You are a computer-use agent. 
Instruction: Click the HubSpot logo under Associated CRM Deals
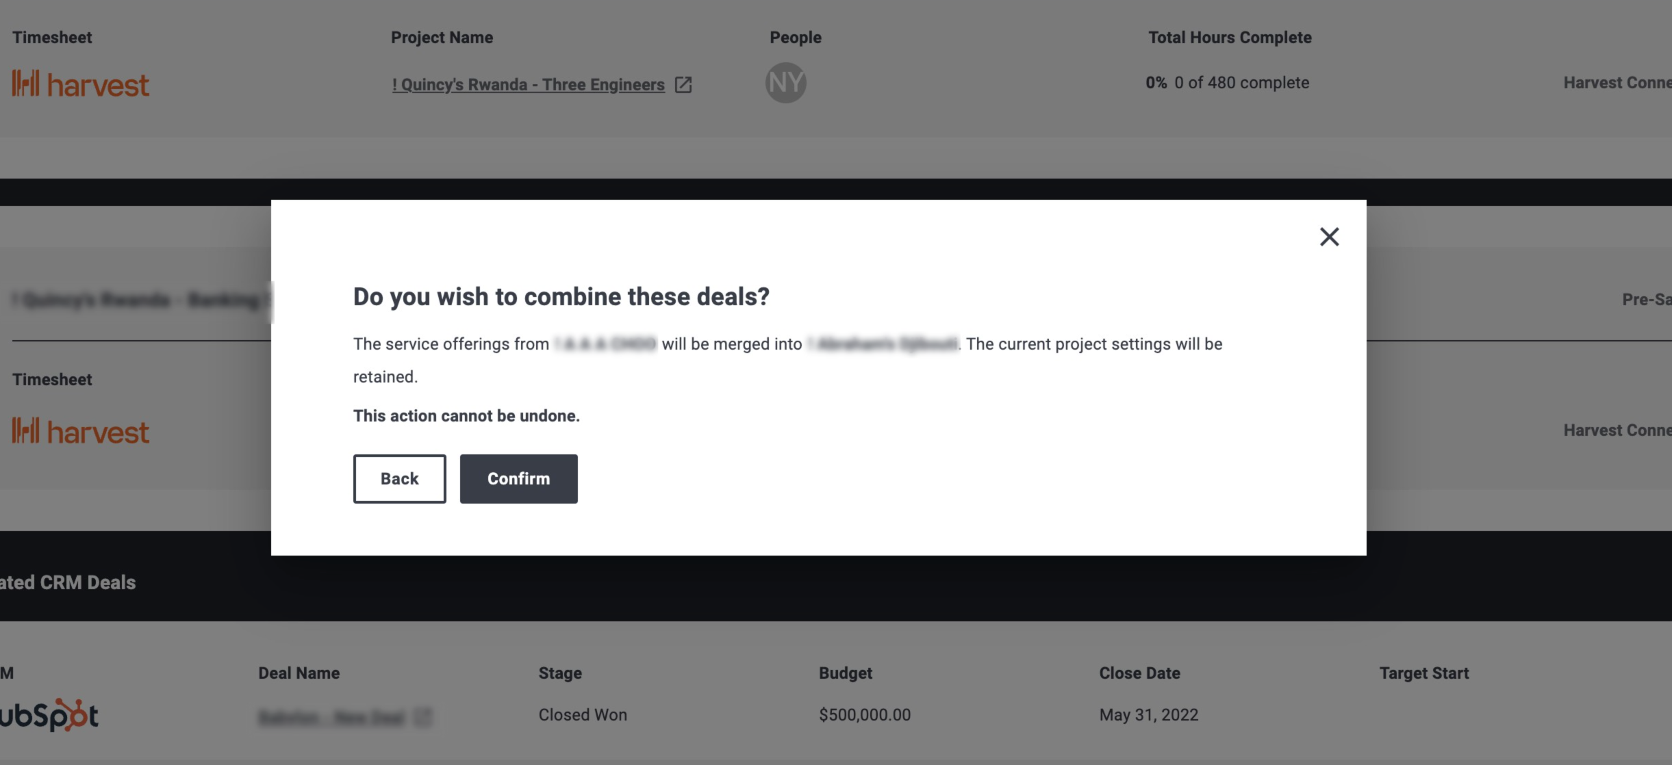click(x=49, y=716)
